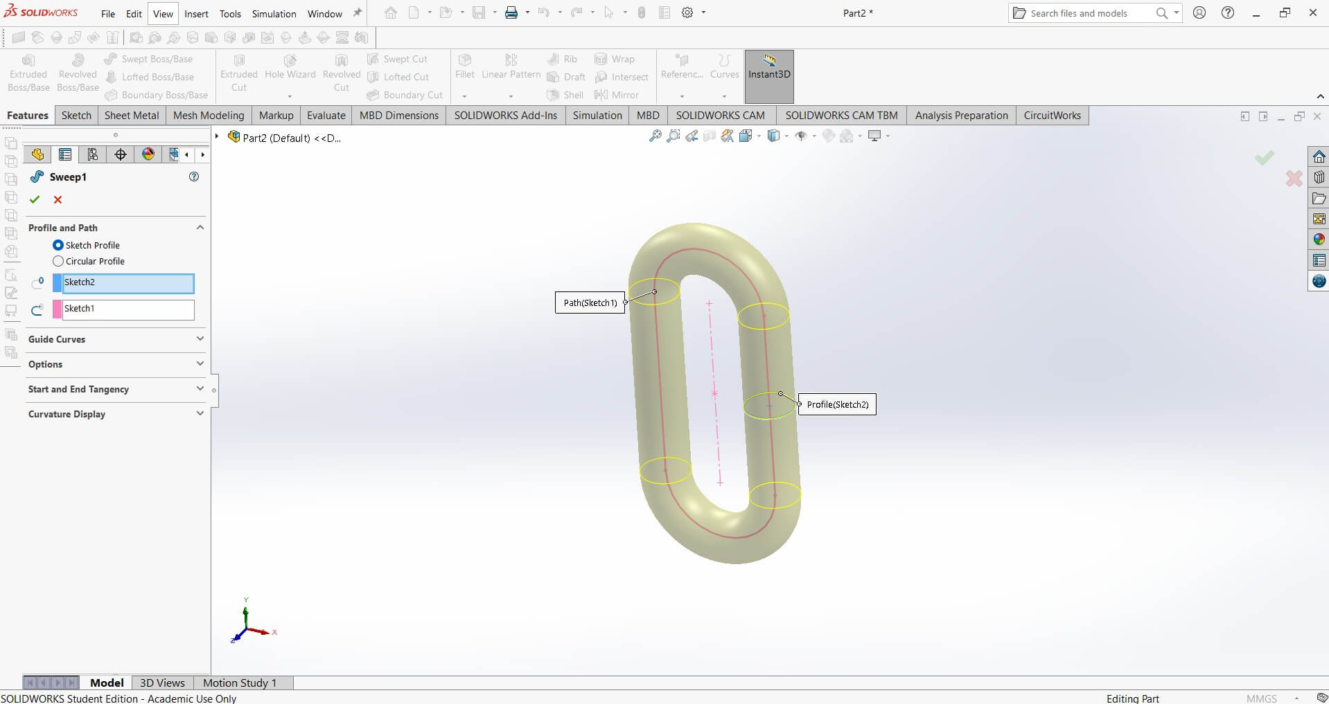Image resolution: width=1329 pixels, height=704 pixels.
Task: Switch to the SOLIDWORKS Add-Ins tab
Action: point(506,115)
